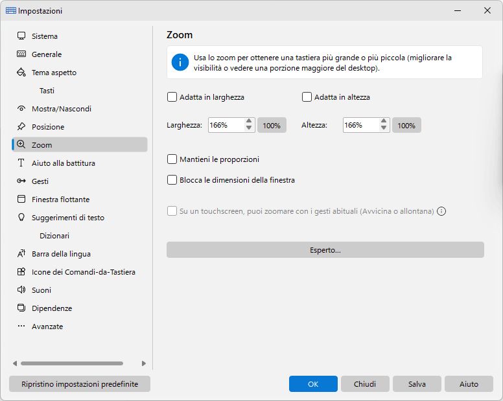The width and height of the screenshot is (503, 401).
Task: Increase Larghezza value with up arrow
Action: coord(249,121)
